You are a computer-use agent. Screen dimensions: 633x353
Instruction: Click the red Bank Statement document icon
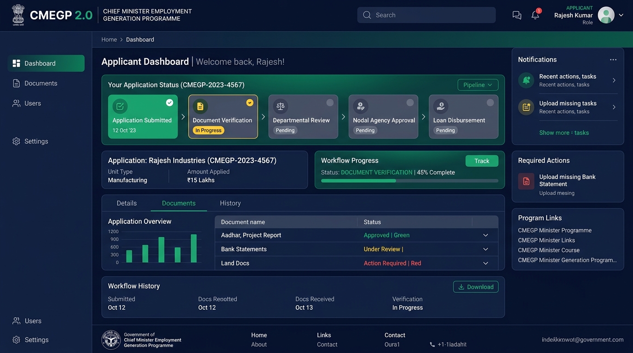click(526, 181)
